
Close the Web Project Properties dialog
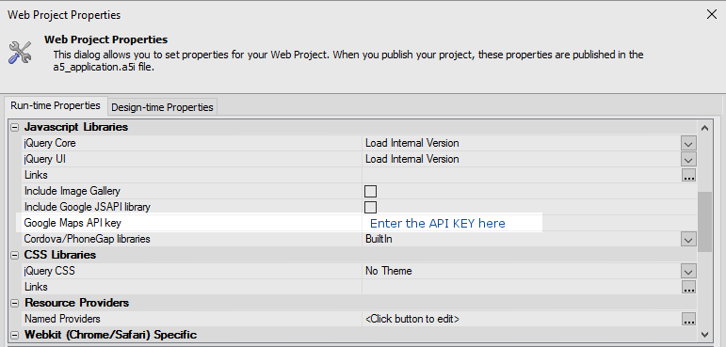(712, 14)
